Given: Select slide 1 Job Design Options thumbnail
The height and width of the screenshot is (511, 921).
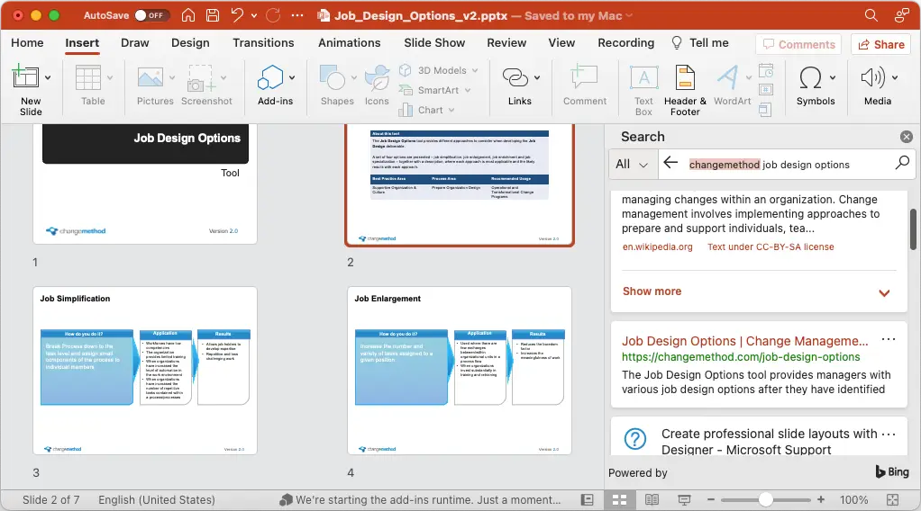Looking at the screenshot, I should point(145,184).
